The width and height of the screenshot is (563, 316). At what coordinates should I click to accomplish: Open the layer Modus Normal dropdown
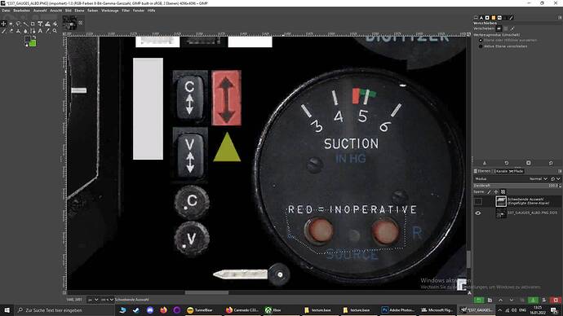[x=538, y=178]
